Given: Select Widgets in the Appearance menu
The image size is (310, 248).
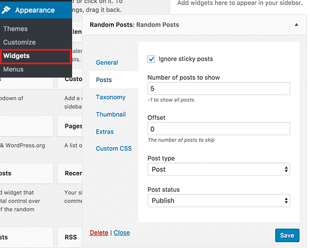Looking at the screenshot, I should pyautogui.click(x=16, y=56).
